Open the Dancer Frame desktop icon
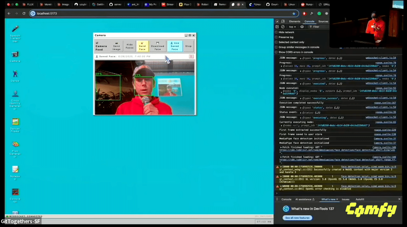The width and height of the screenshot is (407, 227). coord(15,124)
